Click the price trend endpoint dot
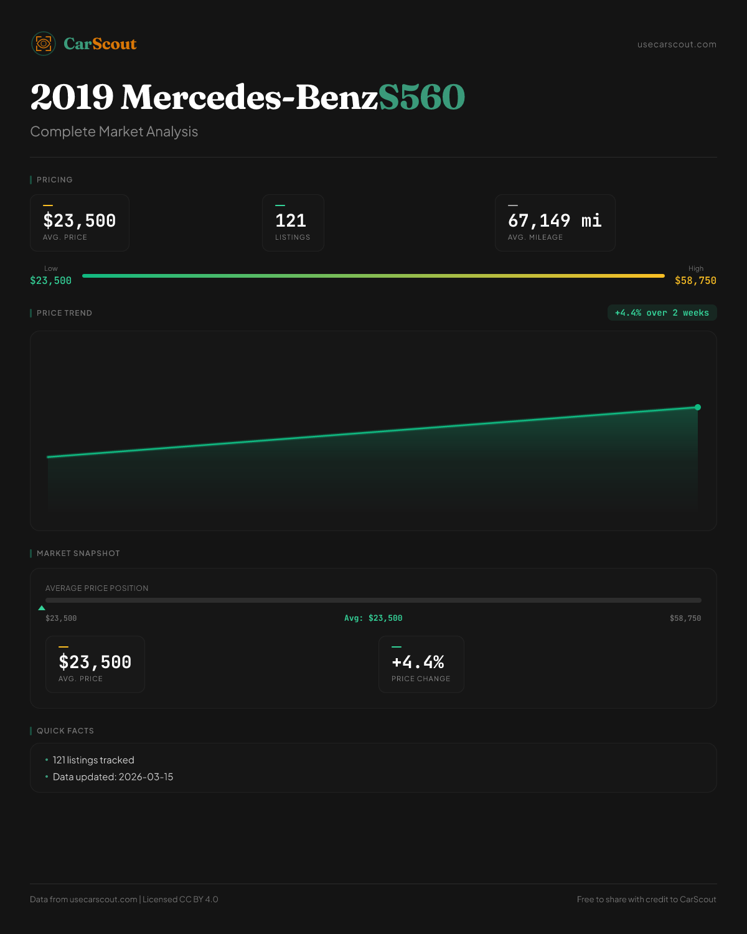This screenshot has height=934, width=747. click(698, 407)
